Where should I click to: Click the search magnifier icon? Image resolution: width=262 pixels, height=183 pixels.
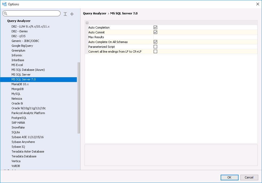tap(5, 14)
